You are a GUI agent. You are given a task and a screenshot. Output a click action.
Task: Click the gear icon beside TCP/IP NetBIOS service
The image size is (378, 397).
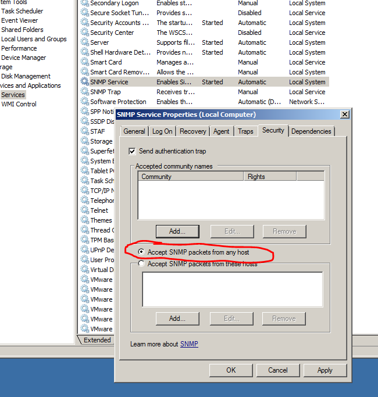click(85, 190)
